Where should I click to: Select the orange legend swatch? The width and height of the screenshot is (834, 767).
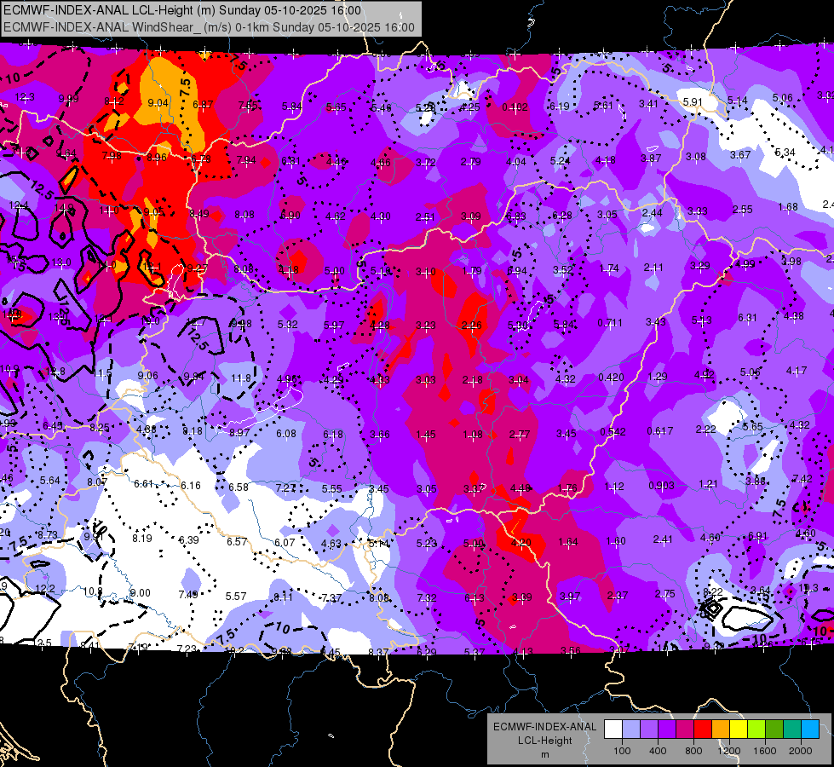click(721, 730)
